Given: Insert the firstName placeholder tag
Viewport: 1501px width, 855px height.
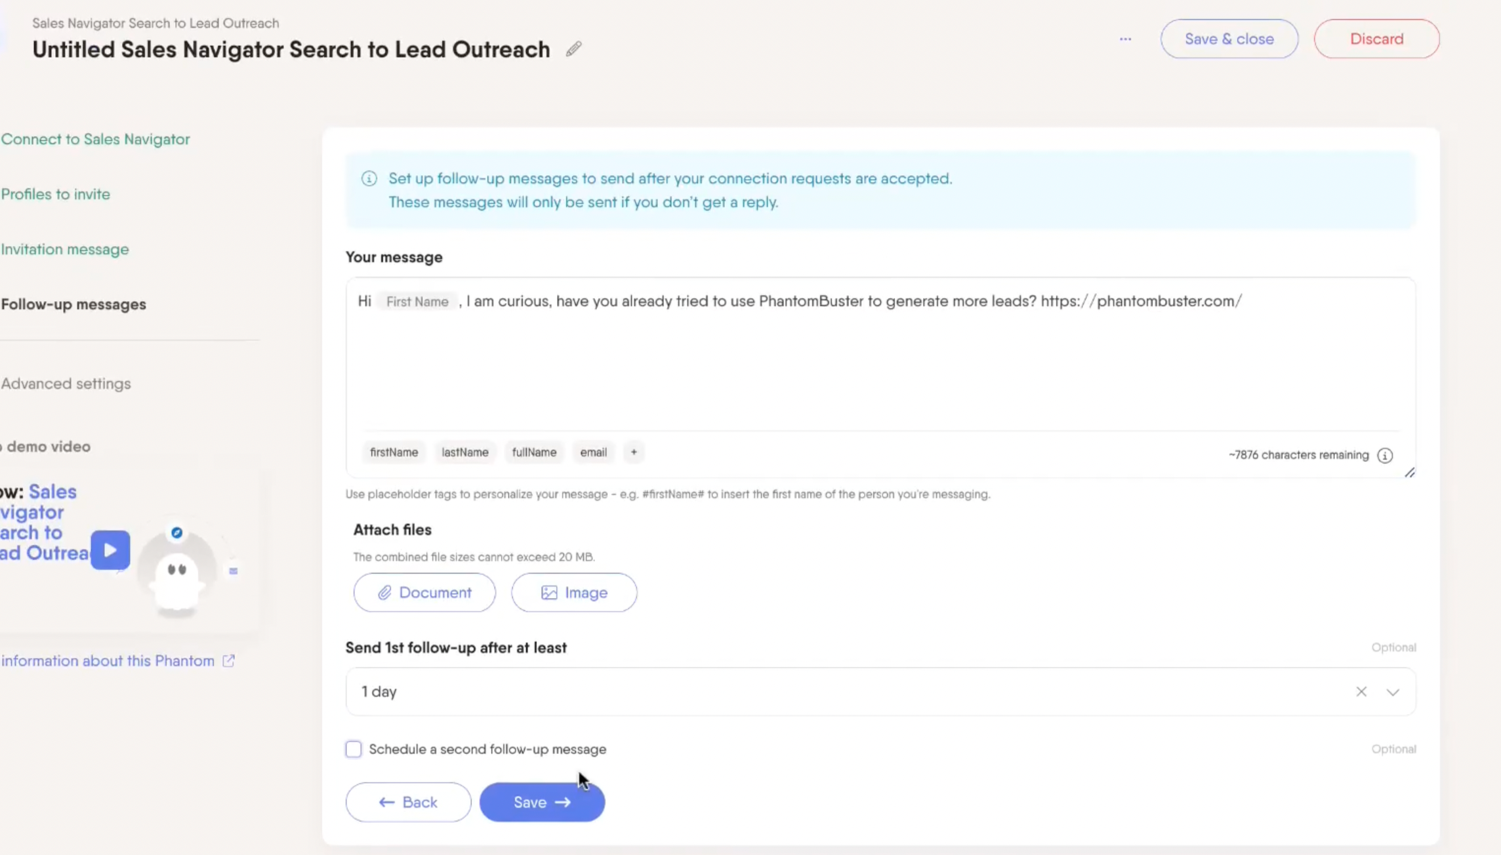Looking at the screenshot, I should 394,452.
